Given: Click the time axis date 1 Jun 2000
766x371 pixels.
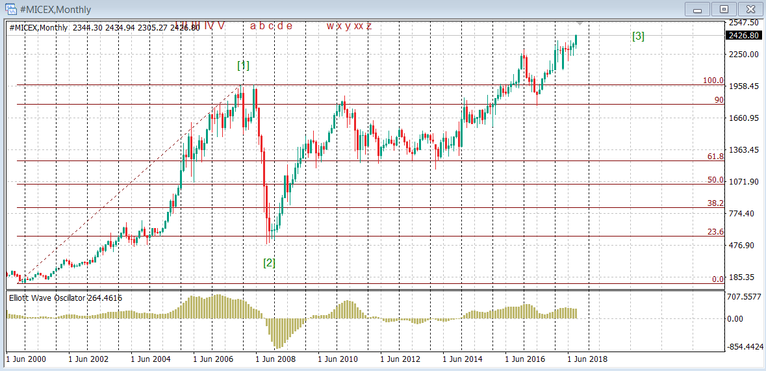Looking at the screenshot, I should pyautogui.click(x=25, y=359).
